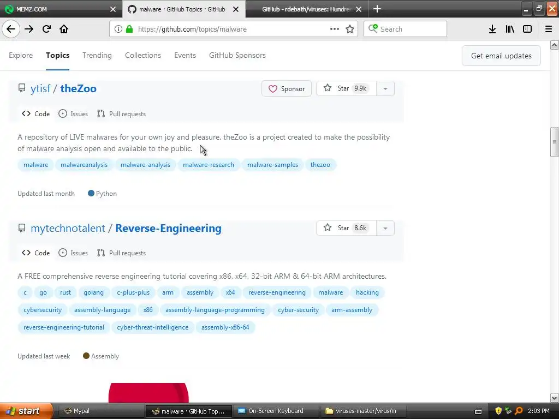The image size is (559, 419).
Task: Focus the browser Search box
Action: pos(405,29)
